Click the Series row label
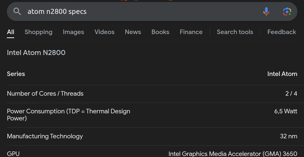304x157 pixels. point(16,74)
